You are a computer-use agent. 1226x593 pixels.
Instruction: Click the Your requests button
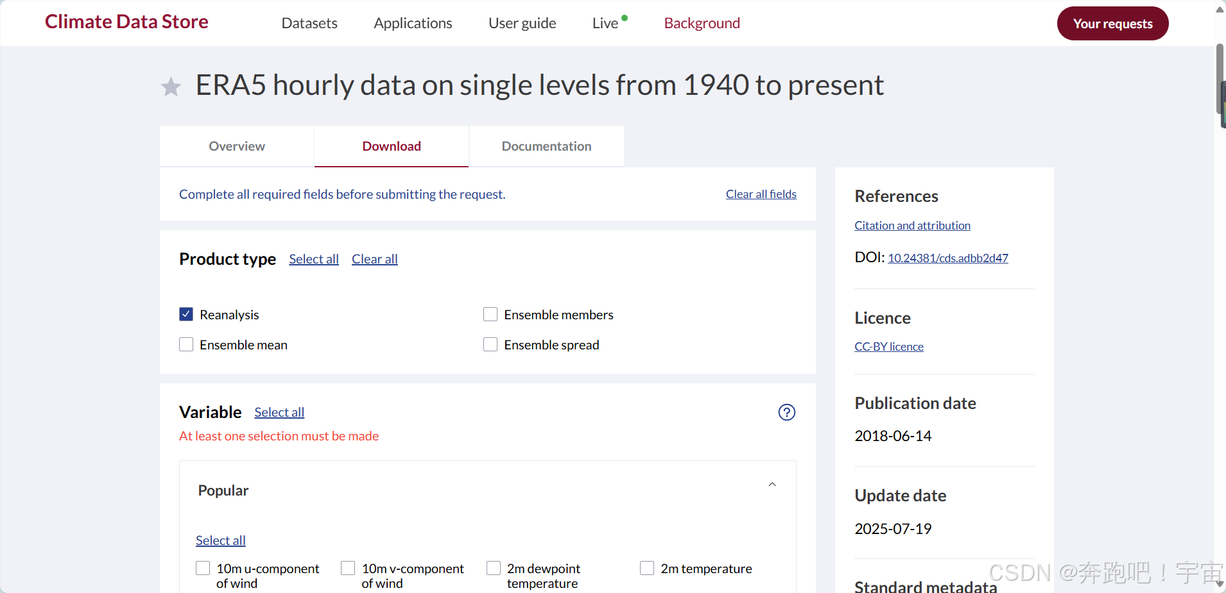(x=1112, y=23)
